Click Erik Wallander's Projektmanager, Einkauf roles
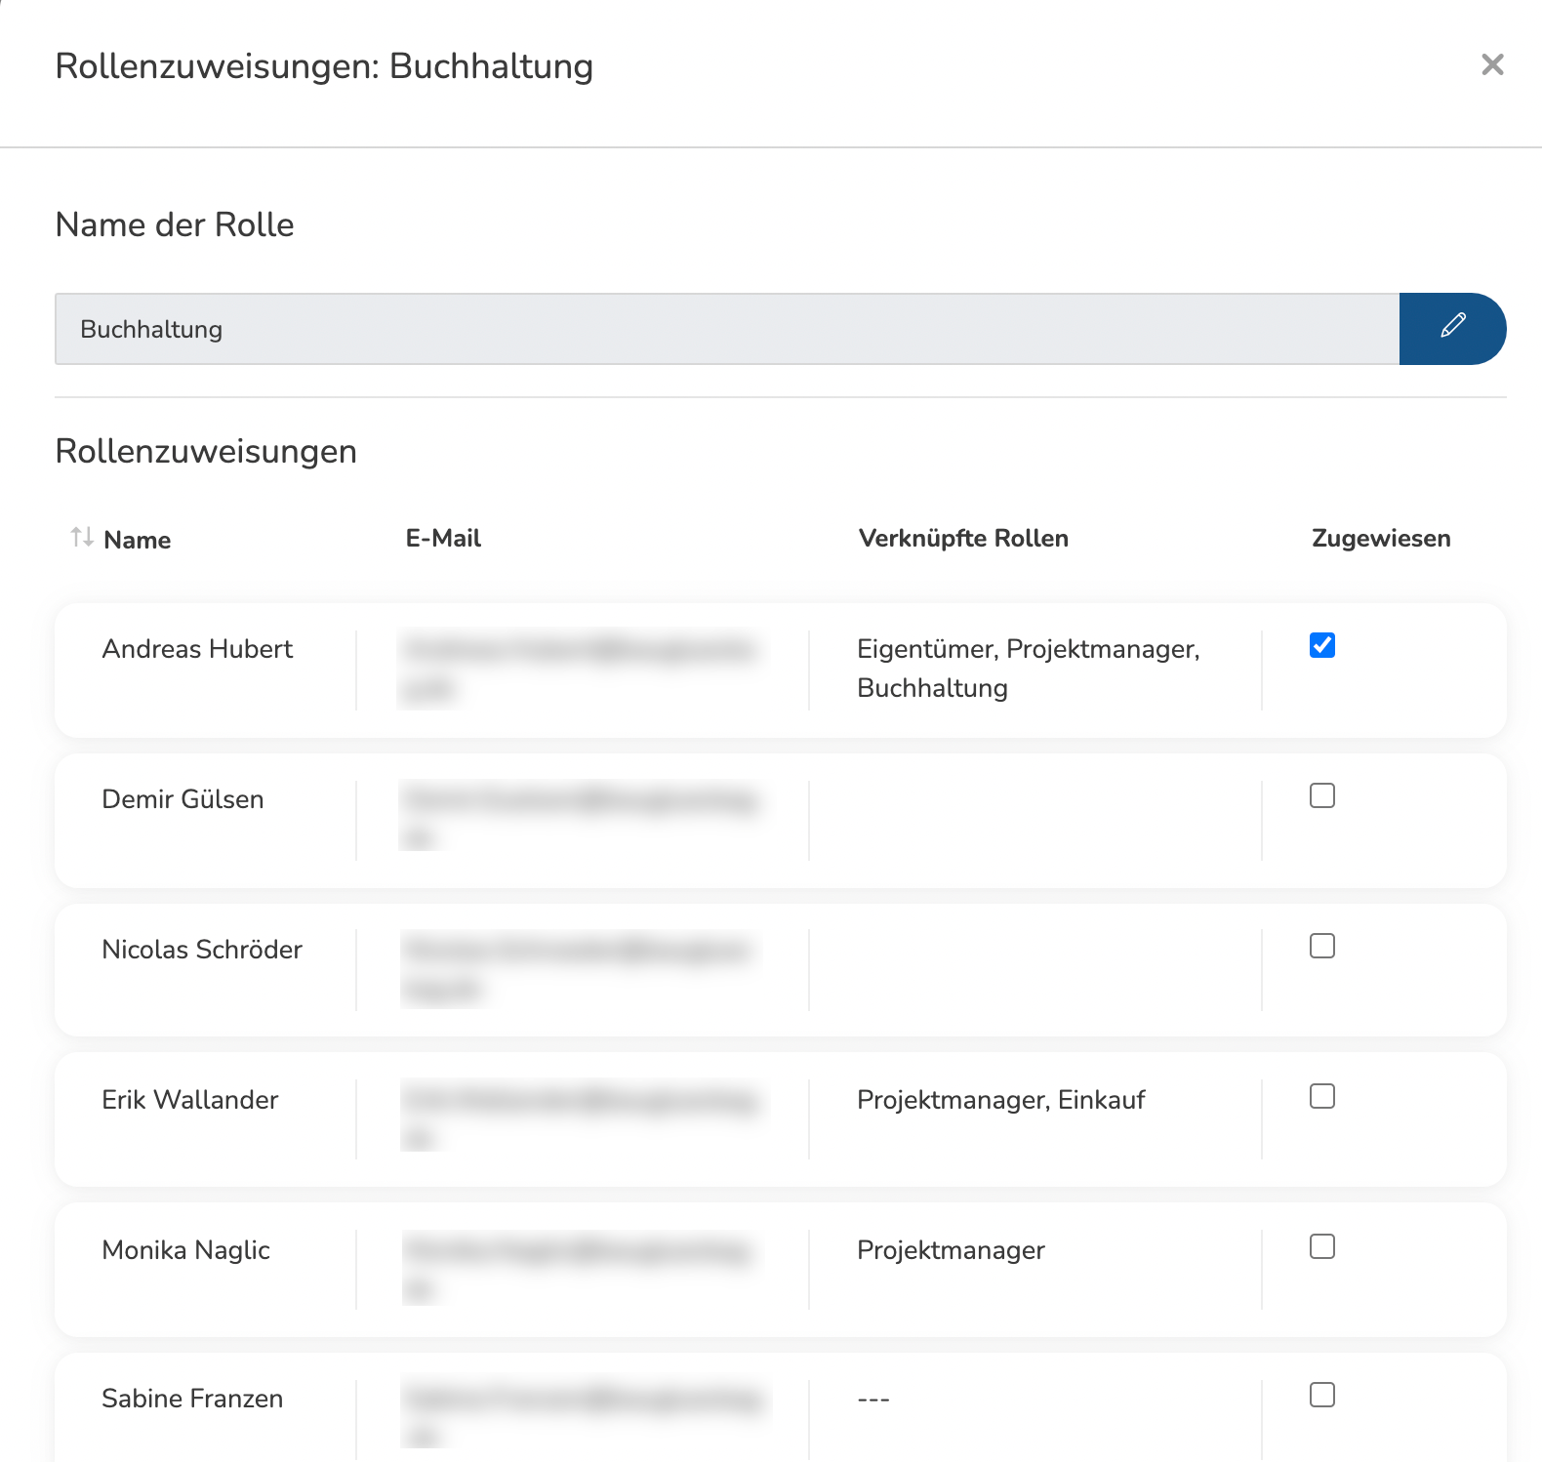 pyautogui.click(x=1000, y=1100)
